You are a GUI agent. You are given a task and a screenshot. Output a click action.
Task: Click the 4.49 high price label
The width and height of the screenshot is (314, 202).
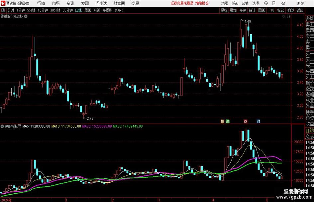(x=248, y=22)
